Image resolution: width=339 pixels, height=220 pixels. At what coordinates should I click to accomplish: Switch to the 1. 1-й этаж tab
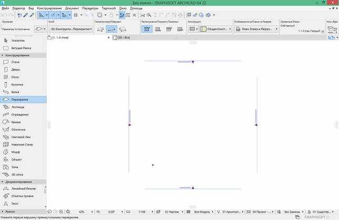(x=58, y=37)
